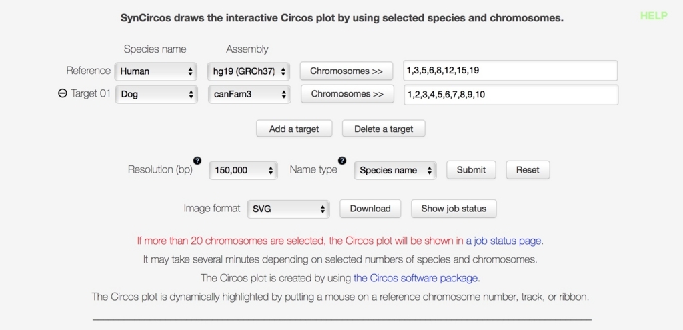This screenshot has width=683, height=330.
Task: Click the Name type help question mark icon
Action: 342,160
